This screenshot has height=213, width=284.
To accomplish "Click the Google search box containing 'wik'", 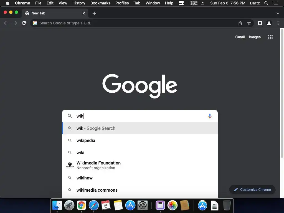I will click(x=140, y=116).
